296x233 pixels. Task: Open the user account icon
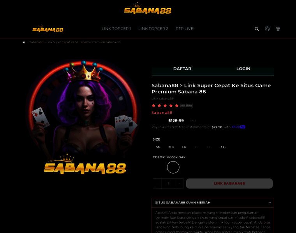click(x=267, y=29)
